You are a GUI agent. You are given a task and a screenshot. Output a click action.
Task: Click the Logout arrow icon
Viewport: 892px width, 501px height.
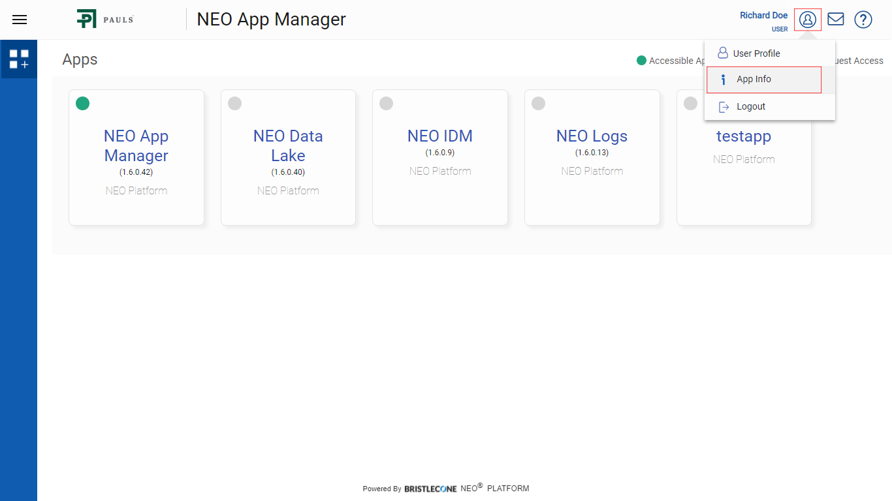(x=724, y=107)
